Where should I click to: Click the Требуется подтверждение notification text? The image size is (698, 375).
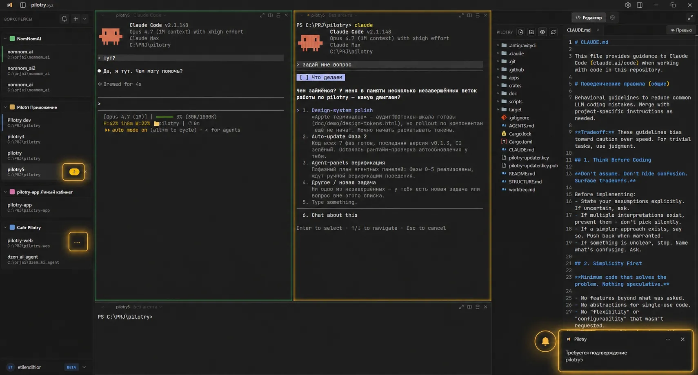596,353
